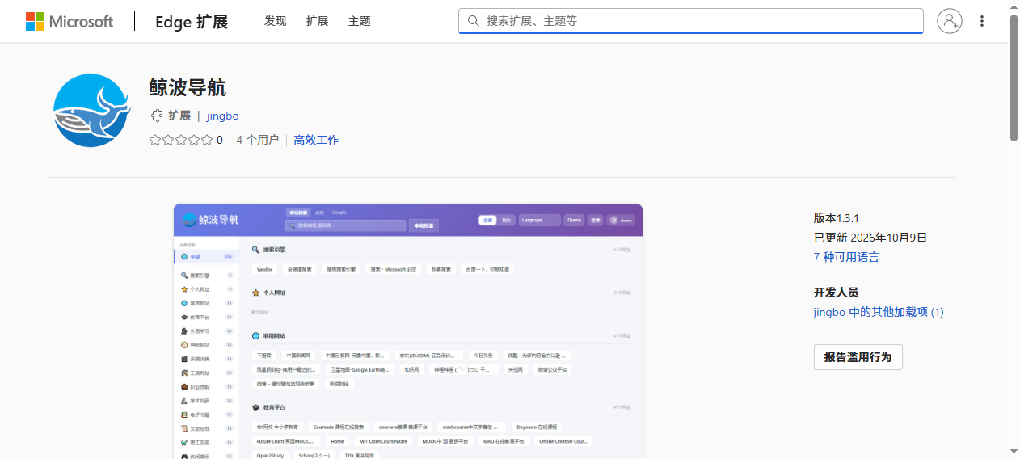
Task: Open publisher jingbo link under title
Action: 222,116
